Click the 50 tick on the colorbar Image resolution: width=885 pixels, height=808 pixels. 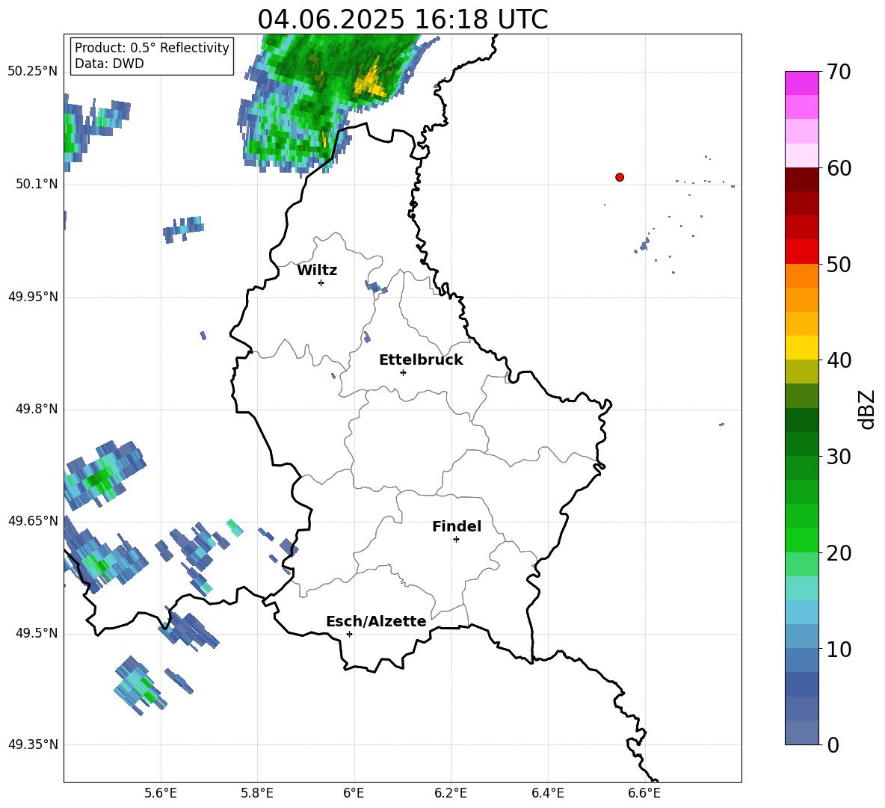[839, 264]
